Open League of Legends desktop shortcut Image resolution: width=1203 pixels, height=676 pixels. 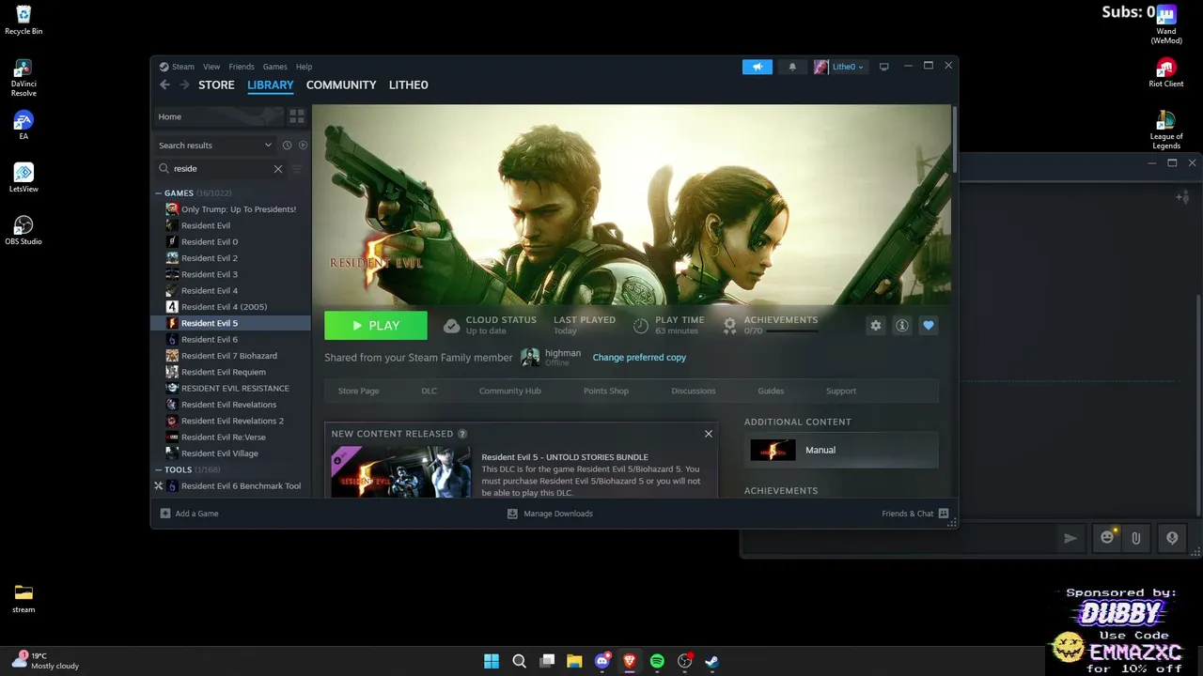[x=1166, y=131]
